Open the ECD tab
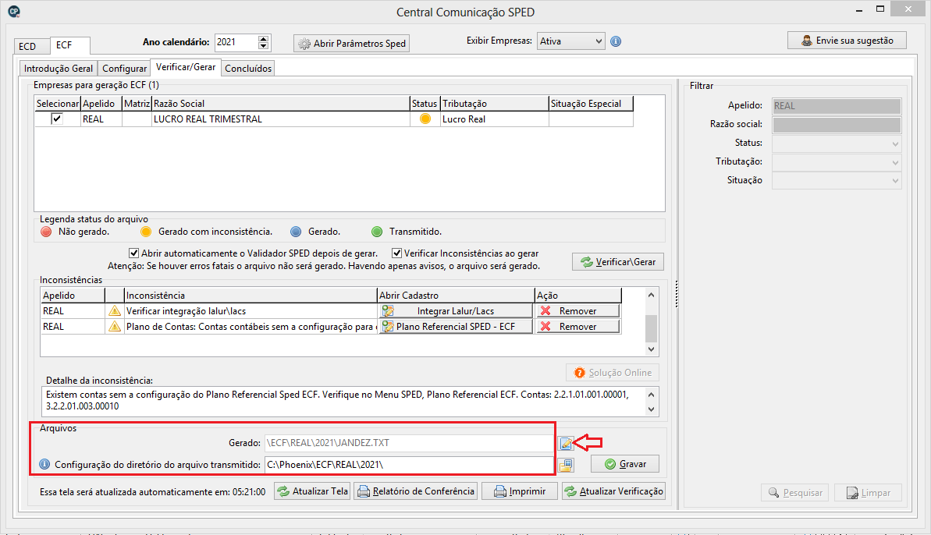The width and height of the screenshot is (931, 535). [x=27, y=46]
